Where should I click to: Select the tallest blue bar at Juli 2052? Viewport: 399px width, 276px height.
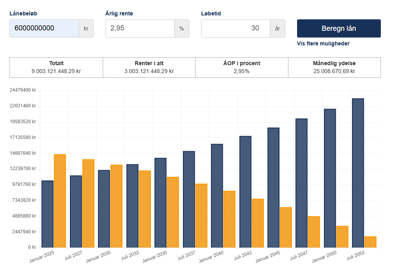(358, 173)
